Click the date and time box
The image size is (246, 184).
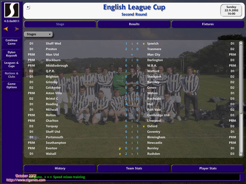click(231, 10)
